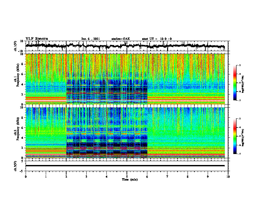Image resolution: width=257 pixels, height=198 pixels.
Task: Click the "start UT = 18:0 :0" label
Action: [x=157, y=39]
